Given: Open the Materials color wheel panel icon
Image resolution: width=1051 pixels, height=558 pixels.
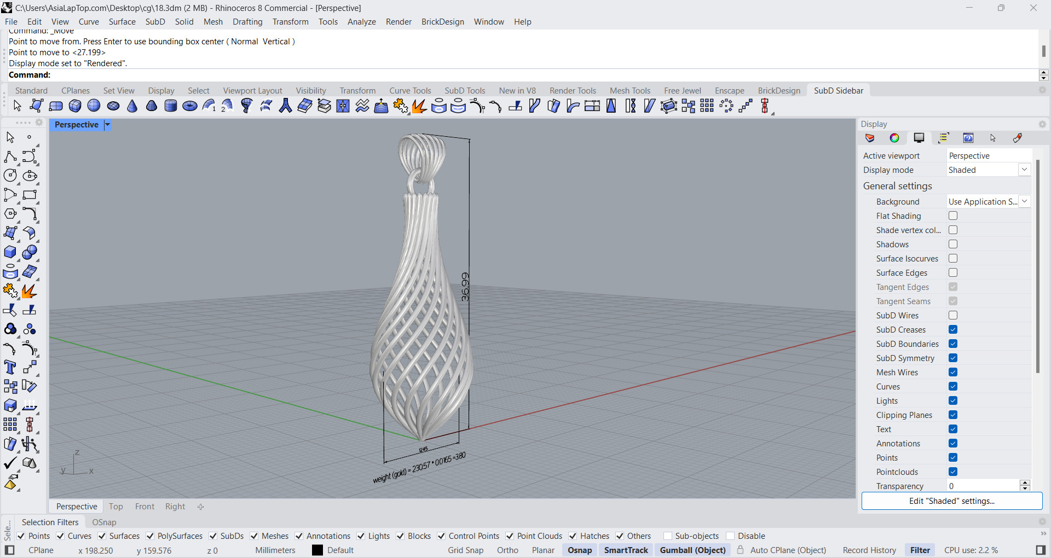Looking at the screenshot, I should click(x=894, y=138).
